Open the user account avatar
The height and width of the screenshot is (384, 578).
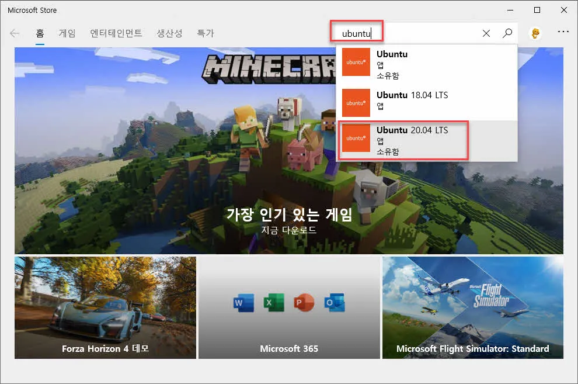click(x=535, y=33)
